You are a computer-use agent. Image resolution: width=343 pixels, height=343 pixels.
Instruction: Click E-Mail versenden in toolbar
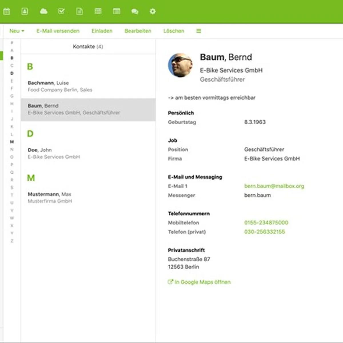[x=58, y=31]
